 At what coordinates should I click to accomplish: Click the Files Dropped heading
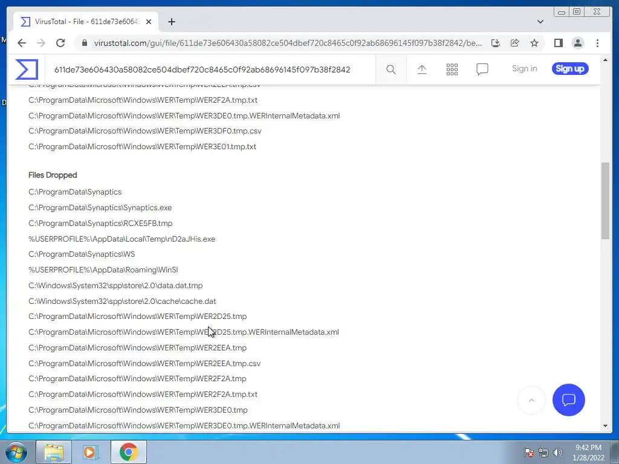(53, 175)
